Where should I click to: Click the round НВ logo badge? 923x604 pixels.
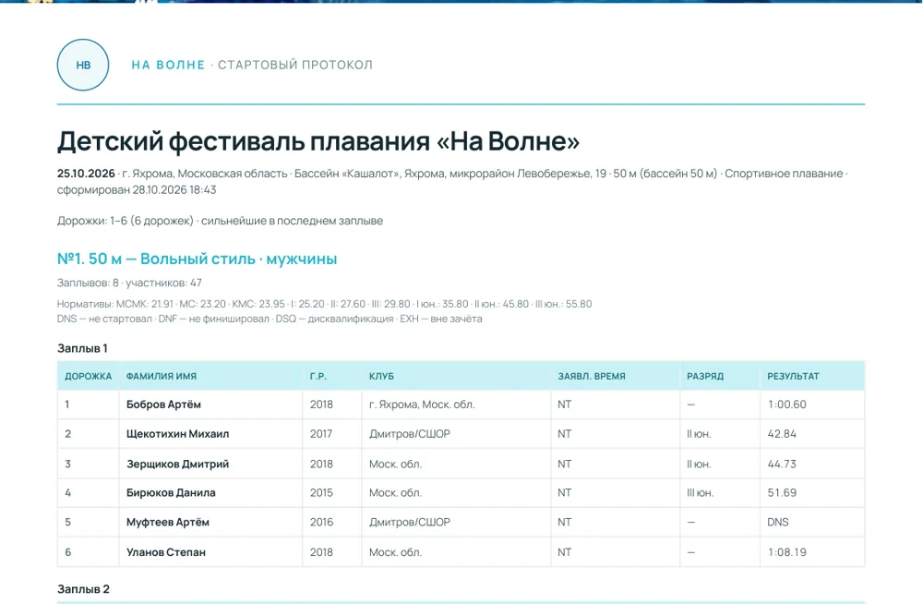83,65
